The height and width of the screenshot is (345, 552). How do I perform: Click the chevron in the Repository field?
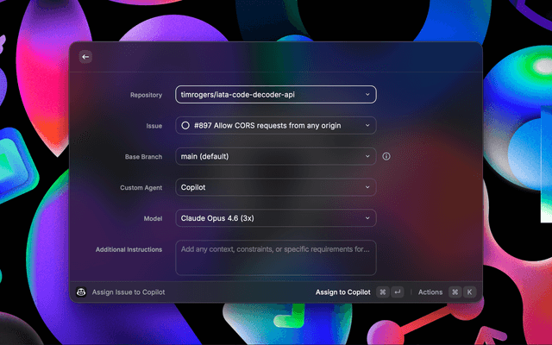click(x=367, y=94)
